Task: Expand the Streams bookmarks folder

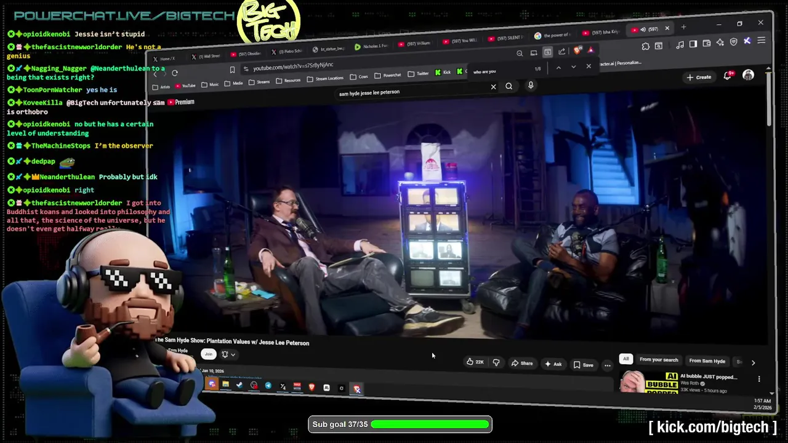Action: click(x=259, y=82)
